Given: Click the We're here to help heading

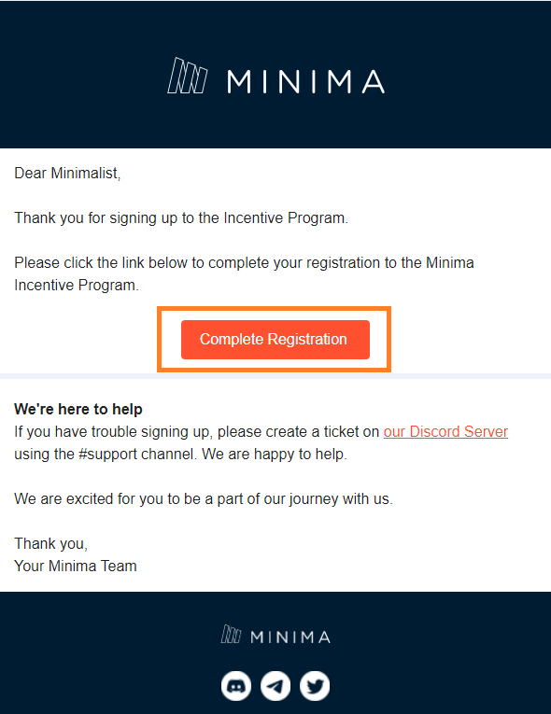Looking at the screenshot, I should pyautogui.click(x=78, y=409).
